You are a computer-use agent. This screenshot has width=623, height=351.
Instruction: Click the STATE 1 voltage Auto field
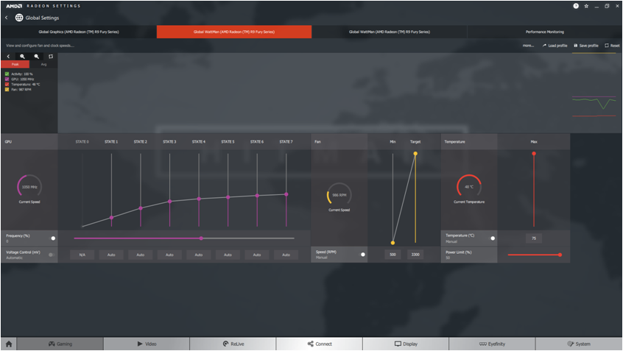111,255
